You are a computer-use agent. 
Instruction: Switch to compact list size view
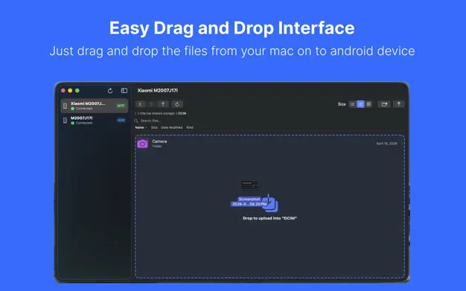coord(352,104)
